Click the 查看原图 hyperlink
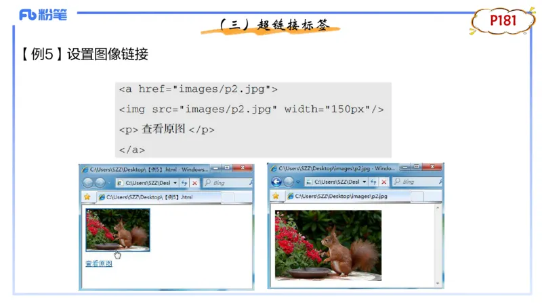 pyautogui.click(x=98, y=263)
